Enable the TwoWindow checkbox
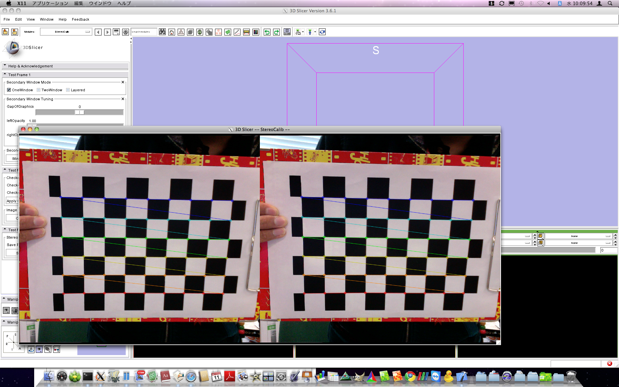 pos(38,90)
